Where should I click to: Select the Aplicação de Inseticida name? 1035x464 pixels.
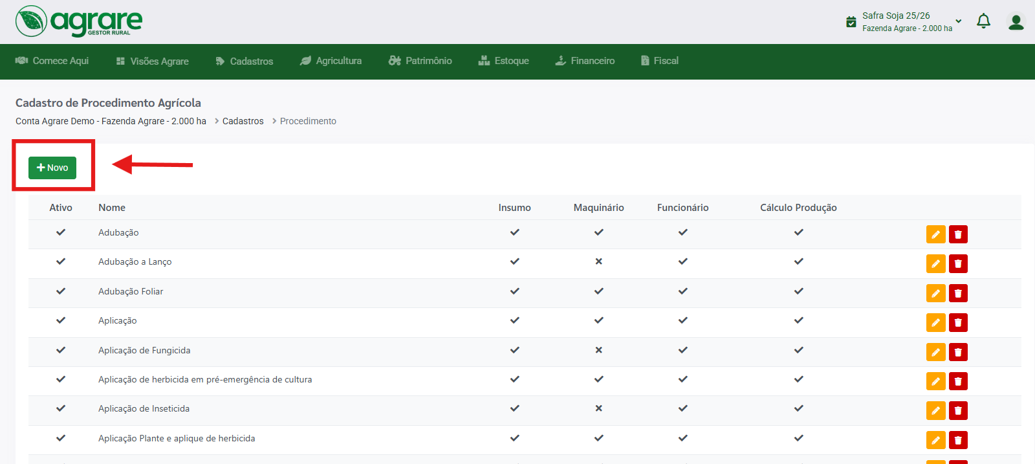pyautogui.click(x=144, y=409)
